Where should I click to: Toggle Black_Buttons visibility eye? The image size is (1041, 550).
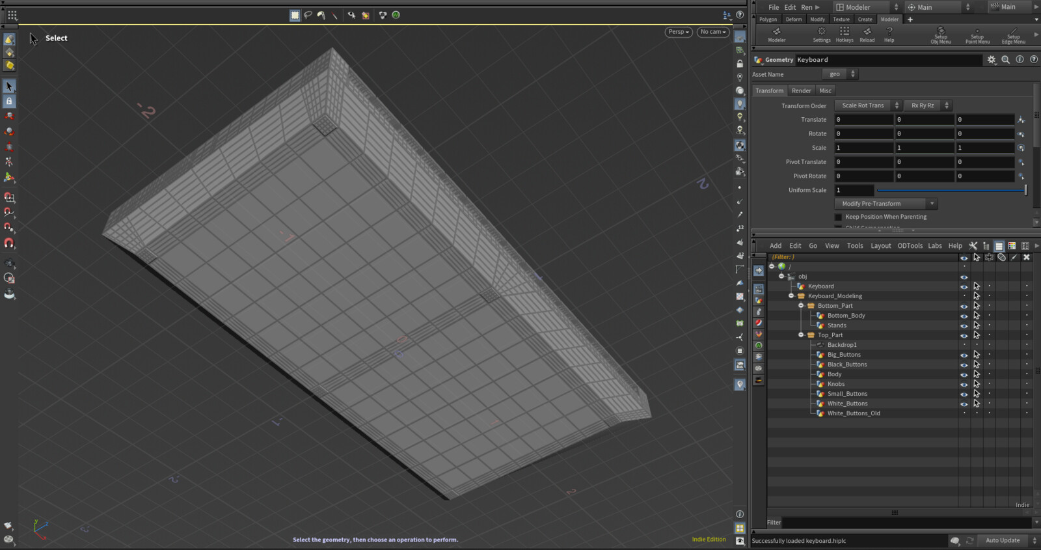[x=964, y=364]
